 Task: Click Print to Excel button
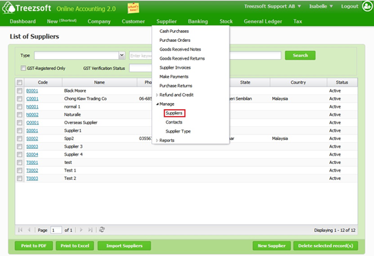click(x=75, y=246)
